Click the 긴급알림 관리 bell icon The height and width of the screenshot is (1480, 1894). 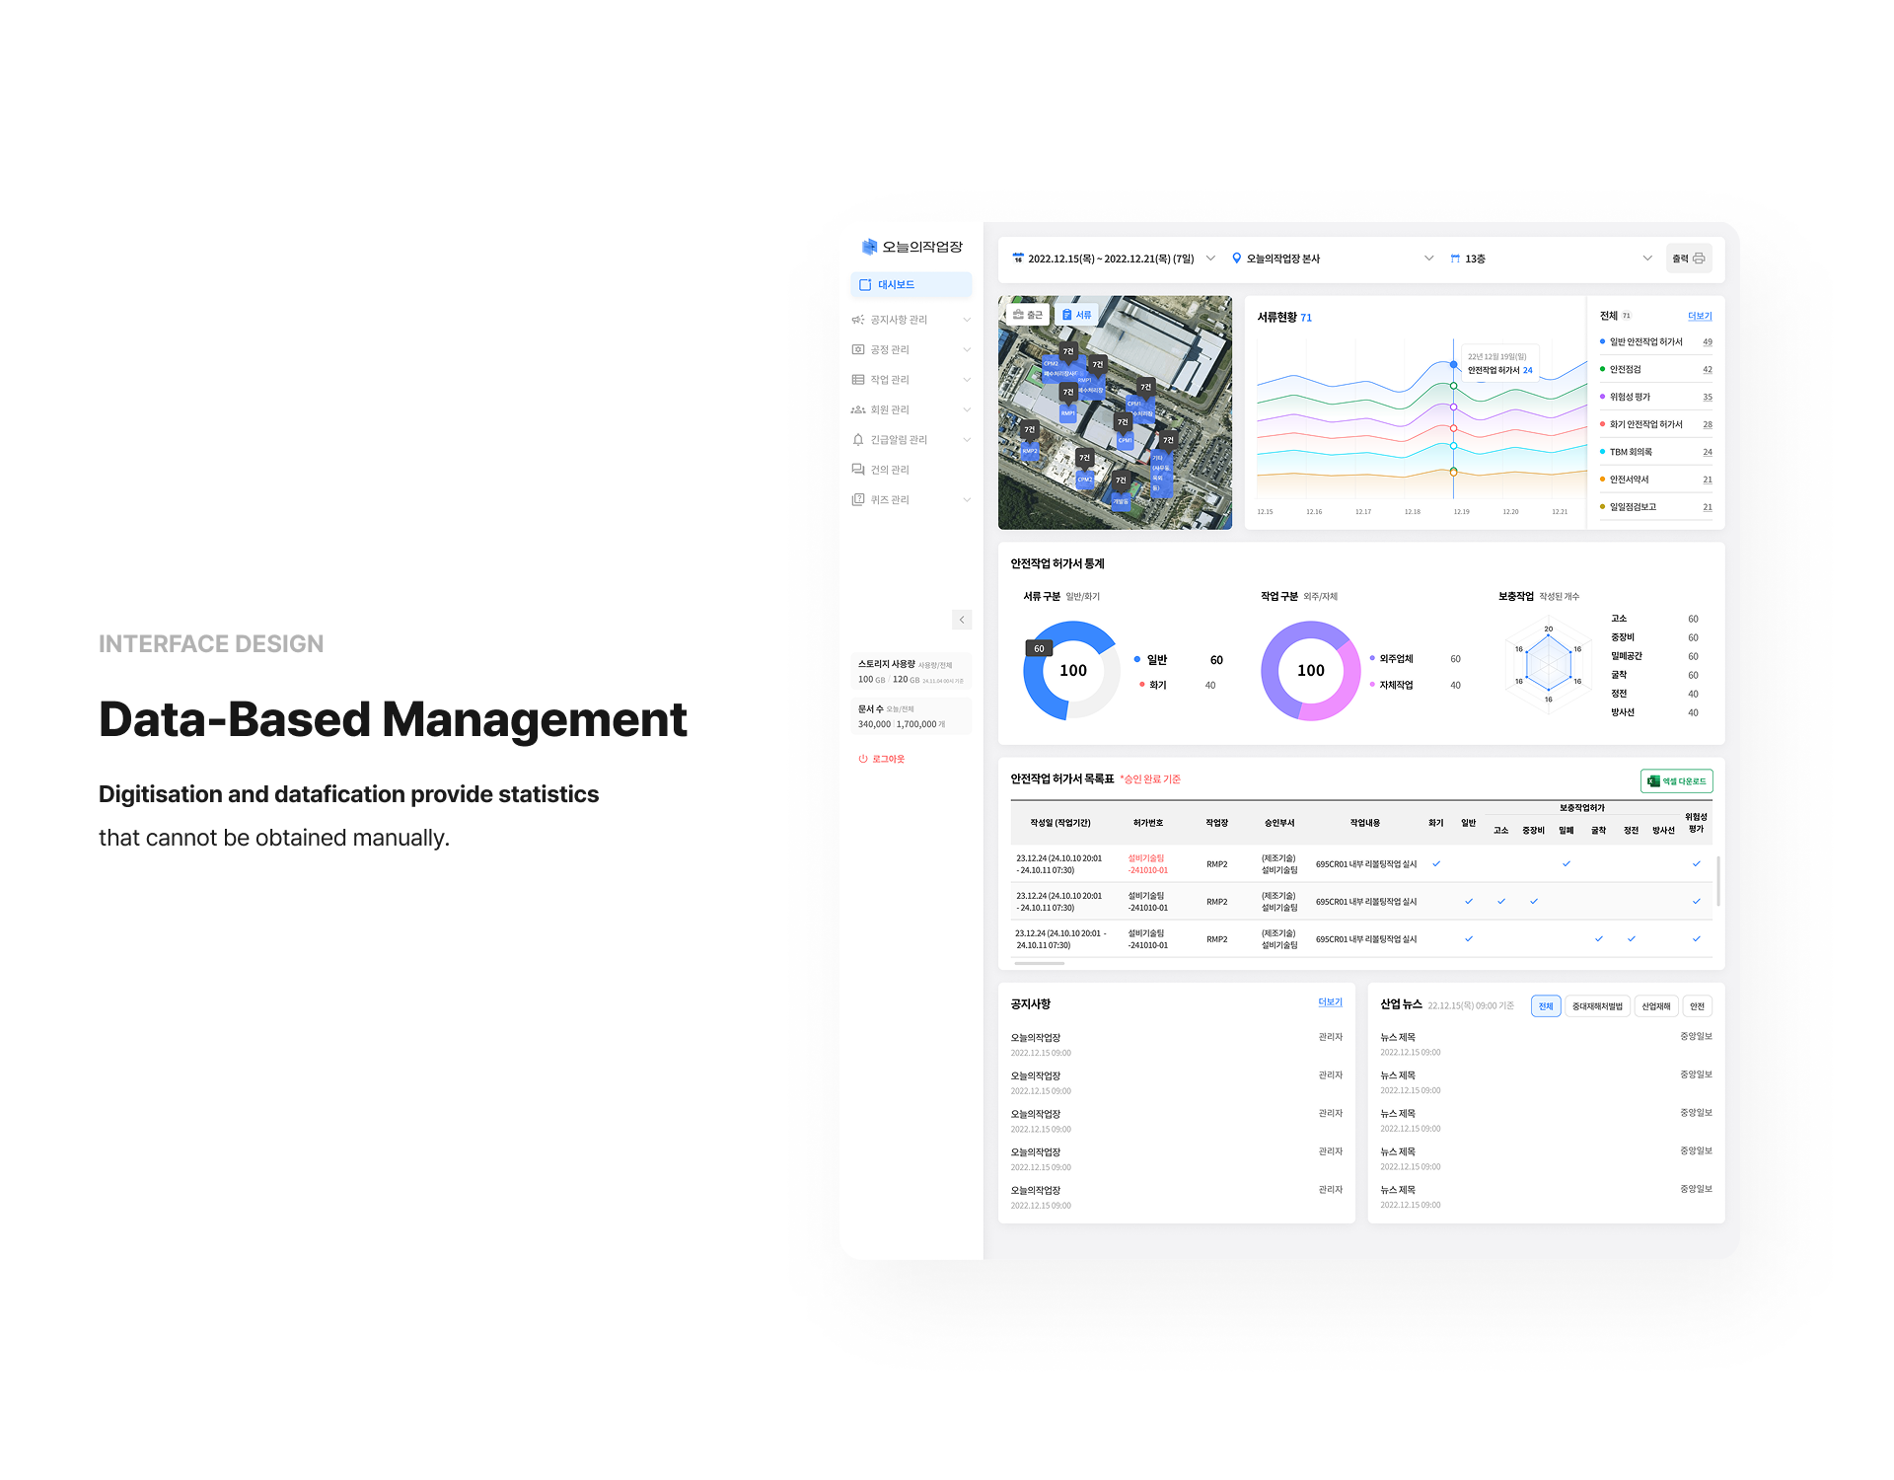coord(858,440)
